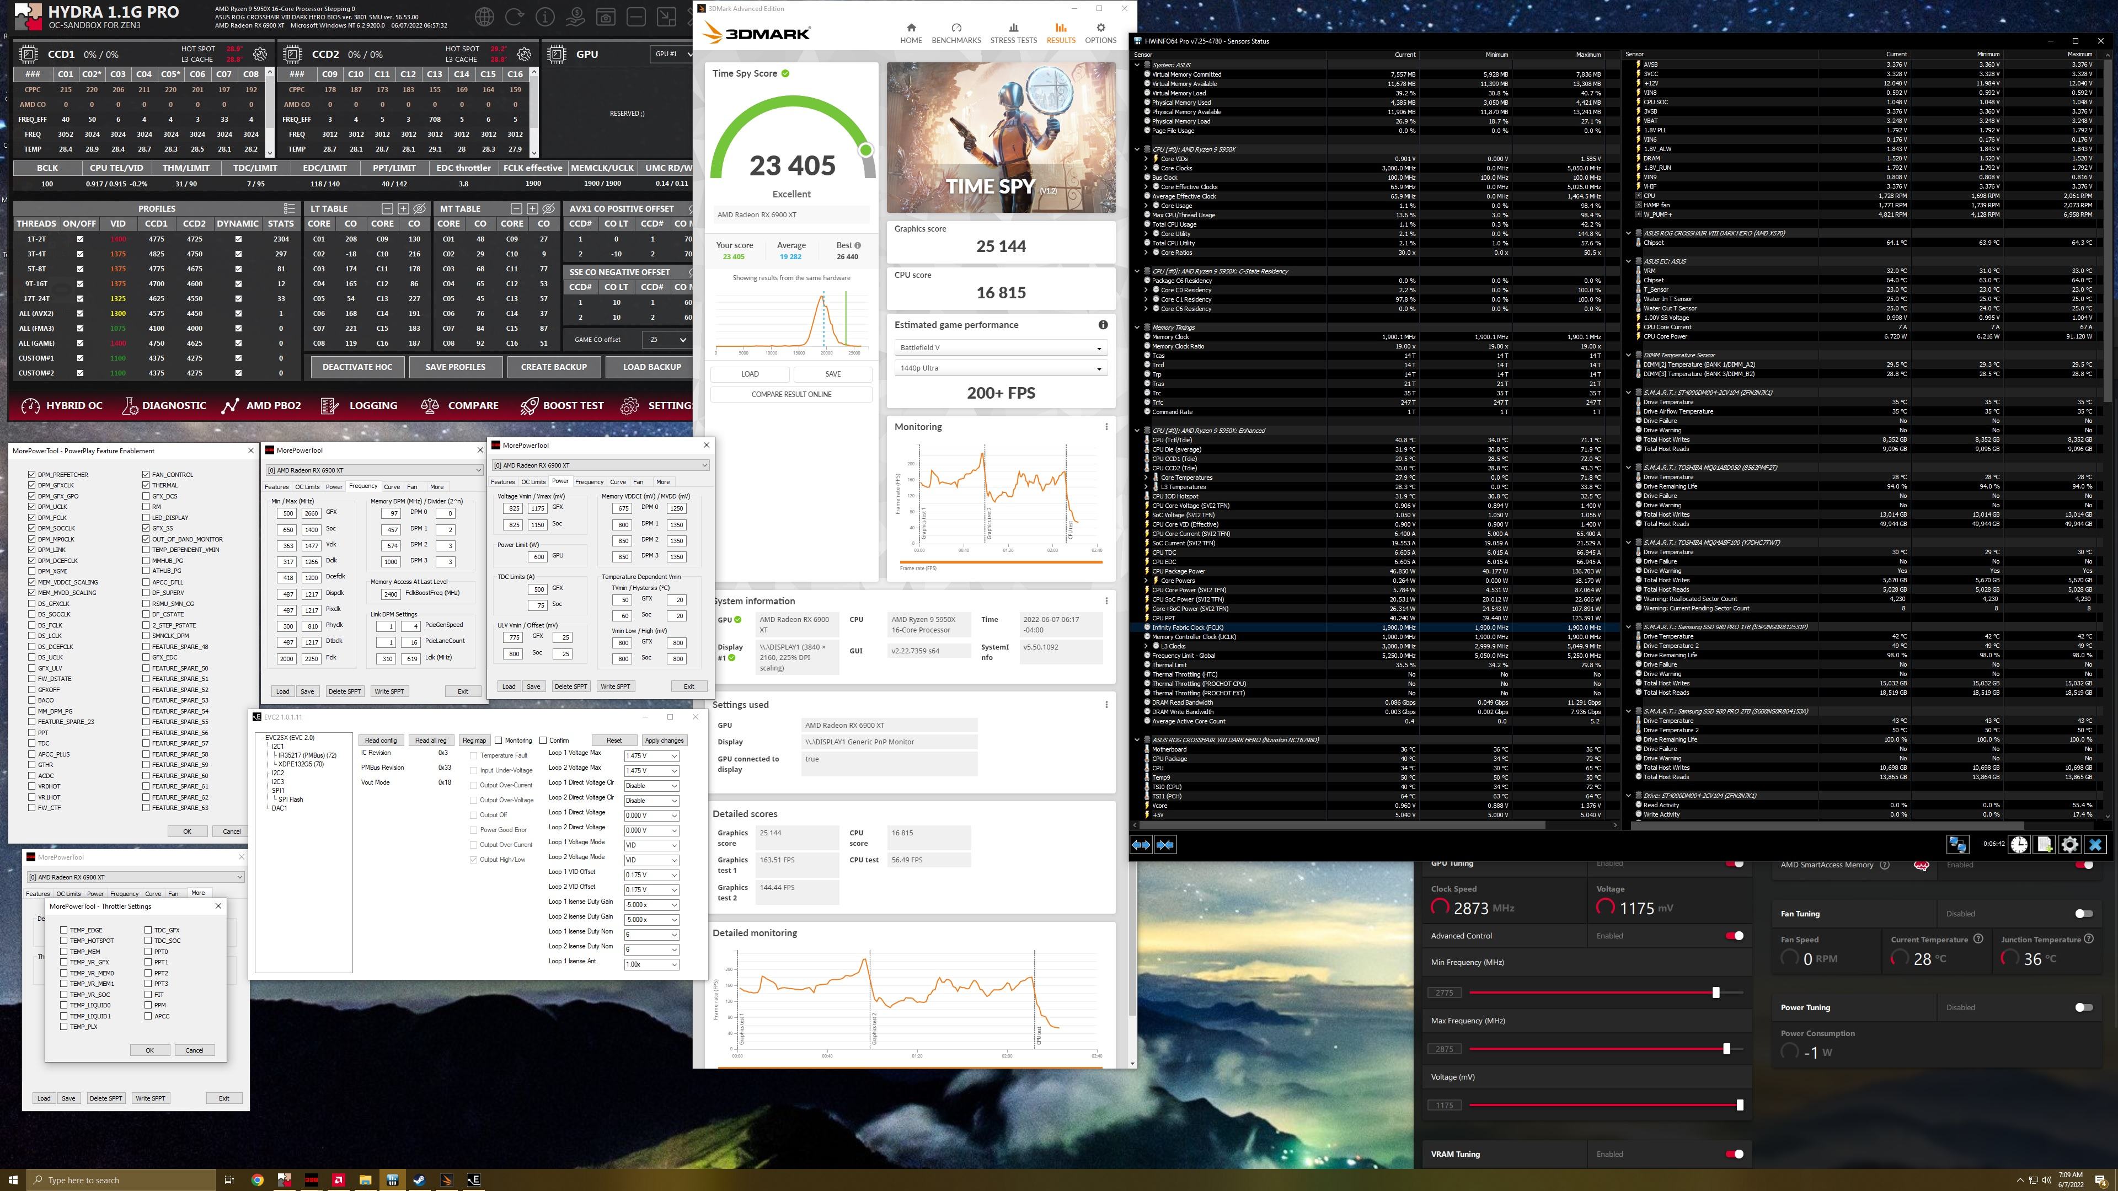Image resolution: width=2118 pixels, height=1191 pixels.
Task: Click HWiNFO logging sheet icon
Action: coord(2044,845)
